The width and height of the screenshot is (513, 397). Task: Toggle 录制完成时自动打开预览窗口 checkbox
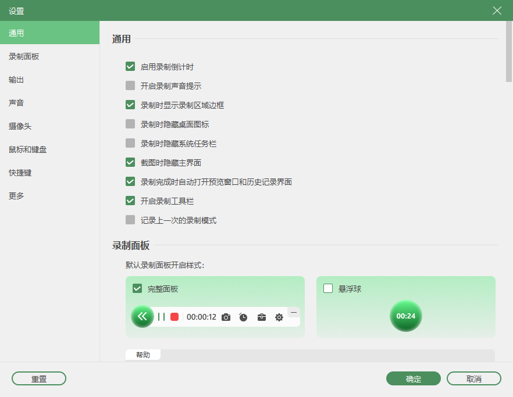click(x=130, y=181)
